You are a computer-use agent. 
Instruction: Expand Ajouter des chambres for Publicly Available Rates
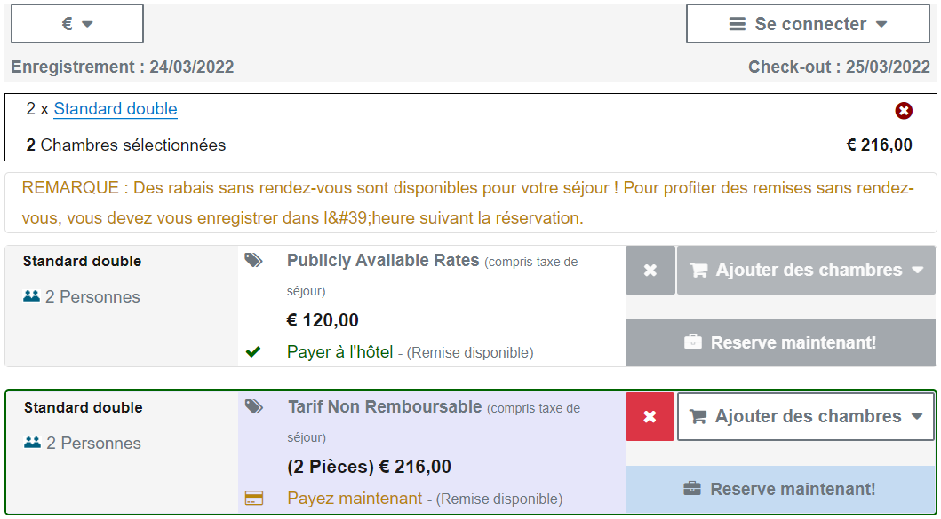[806, 271]
